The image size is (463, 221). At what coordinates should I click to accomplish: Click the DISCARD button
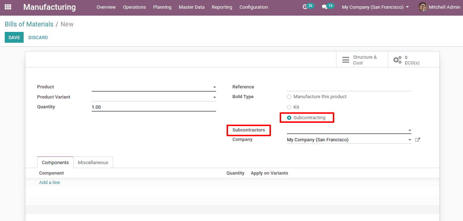(x=38, y=37)
